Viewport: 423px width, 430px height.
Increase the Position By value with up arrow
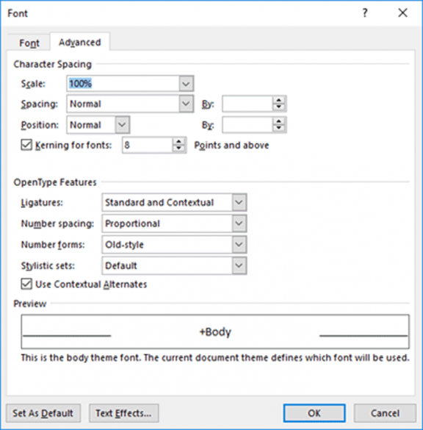279,121
